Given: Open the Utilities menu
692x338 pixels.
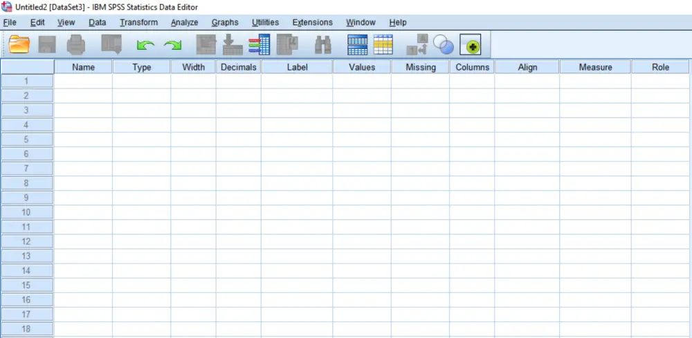Looking at the screenshot, I should pyautogui.click(x=265, y=23).
